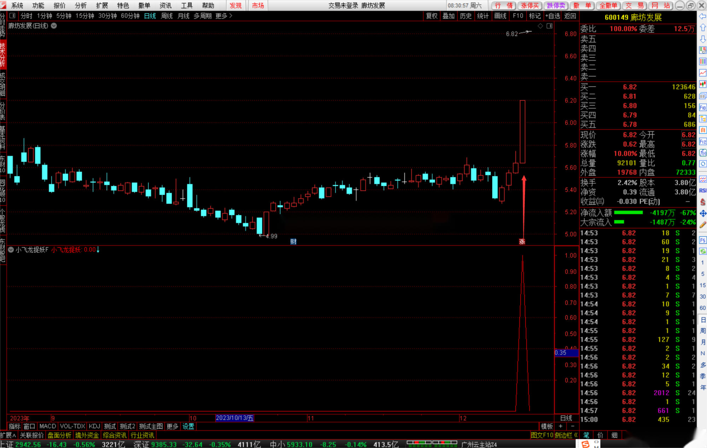The image size is (707, 448).
Task: Click the green 净流入额 progress bar
Action: [x=628, y=213]
